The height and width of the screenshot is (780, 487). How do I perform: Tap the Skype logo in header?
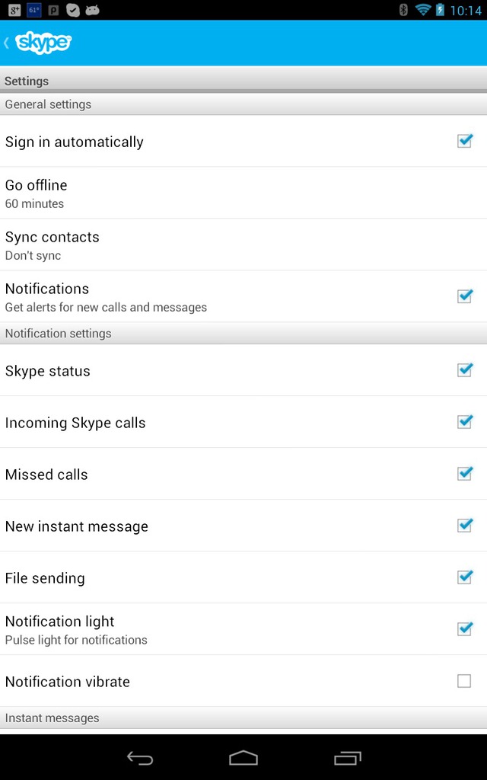pos(43,43)
